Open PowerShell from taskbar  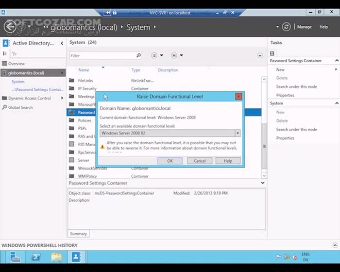pyautogui.click(x=36, y=257)
